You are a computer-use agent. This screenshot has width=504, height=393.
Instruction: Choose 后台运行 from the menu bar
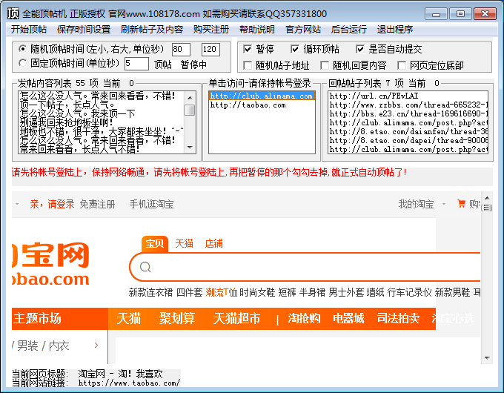tap(349, 30)
